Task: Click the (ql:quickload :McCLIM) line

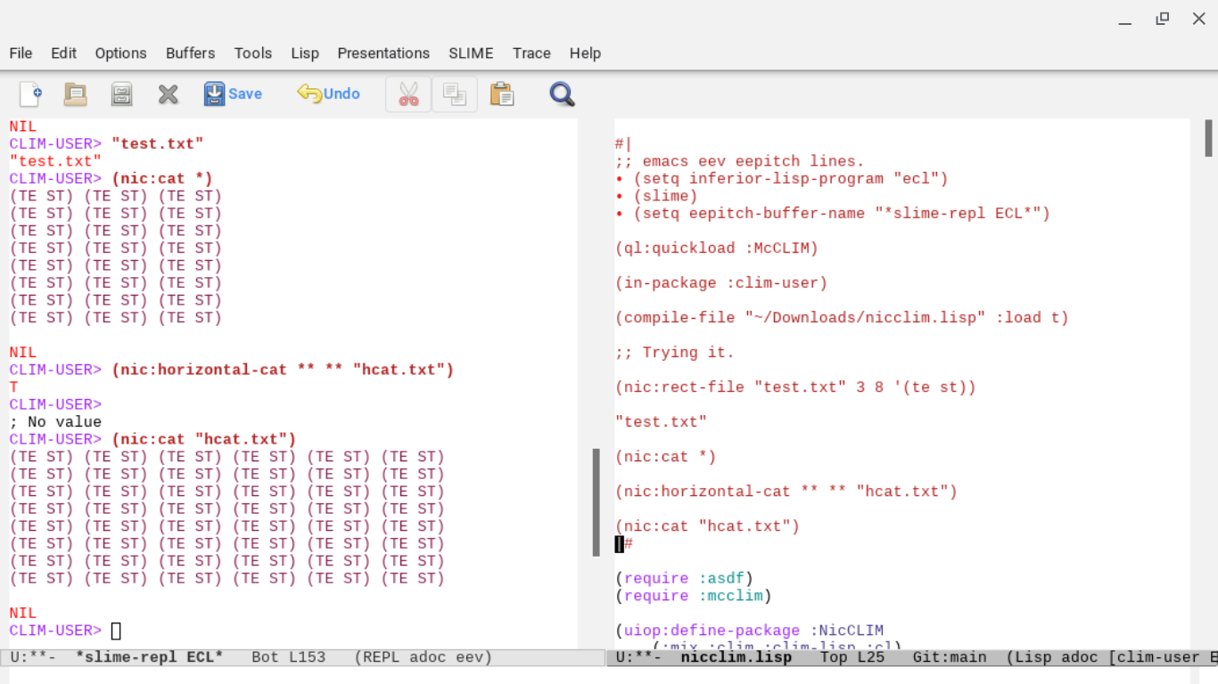Action: (716, 248)
